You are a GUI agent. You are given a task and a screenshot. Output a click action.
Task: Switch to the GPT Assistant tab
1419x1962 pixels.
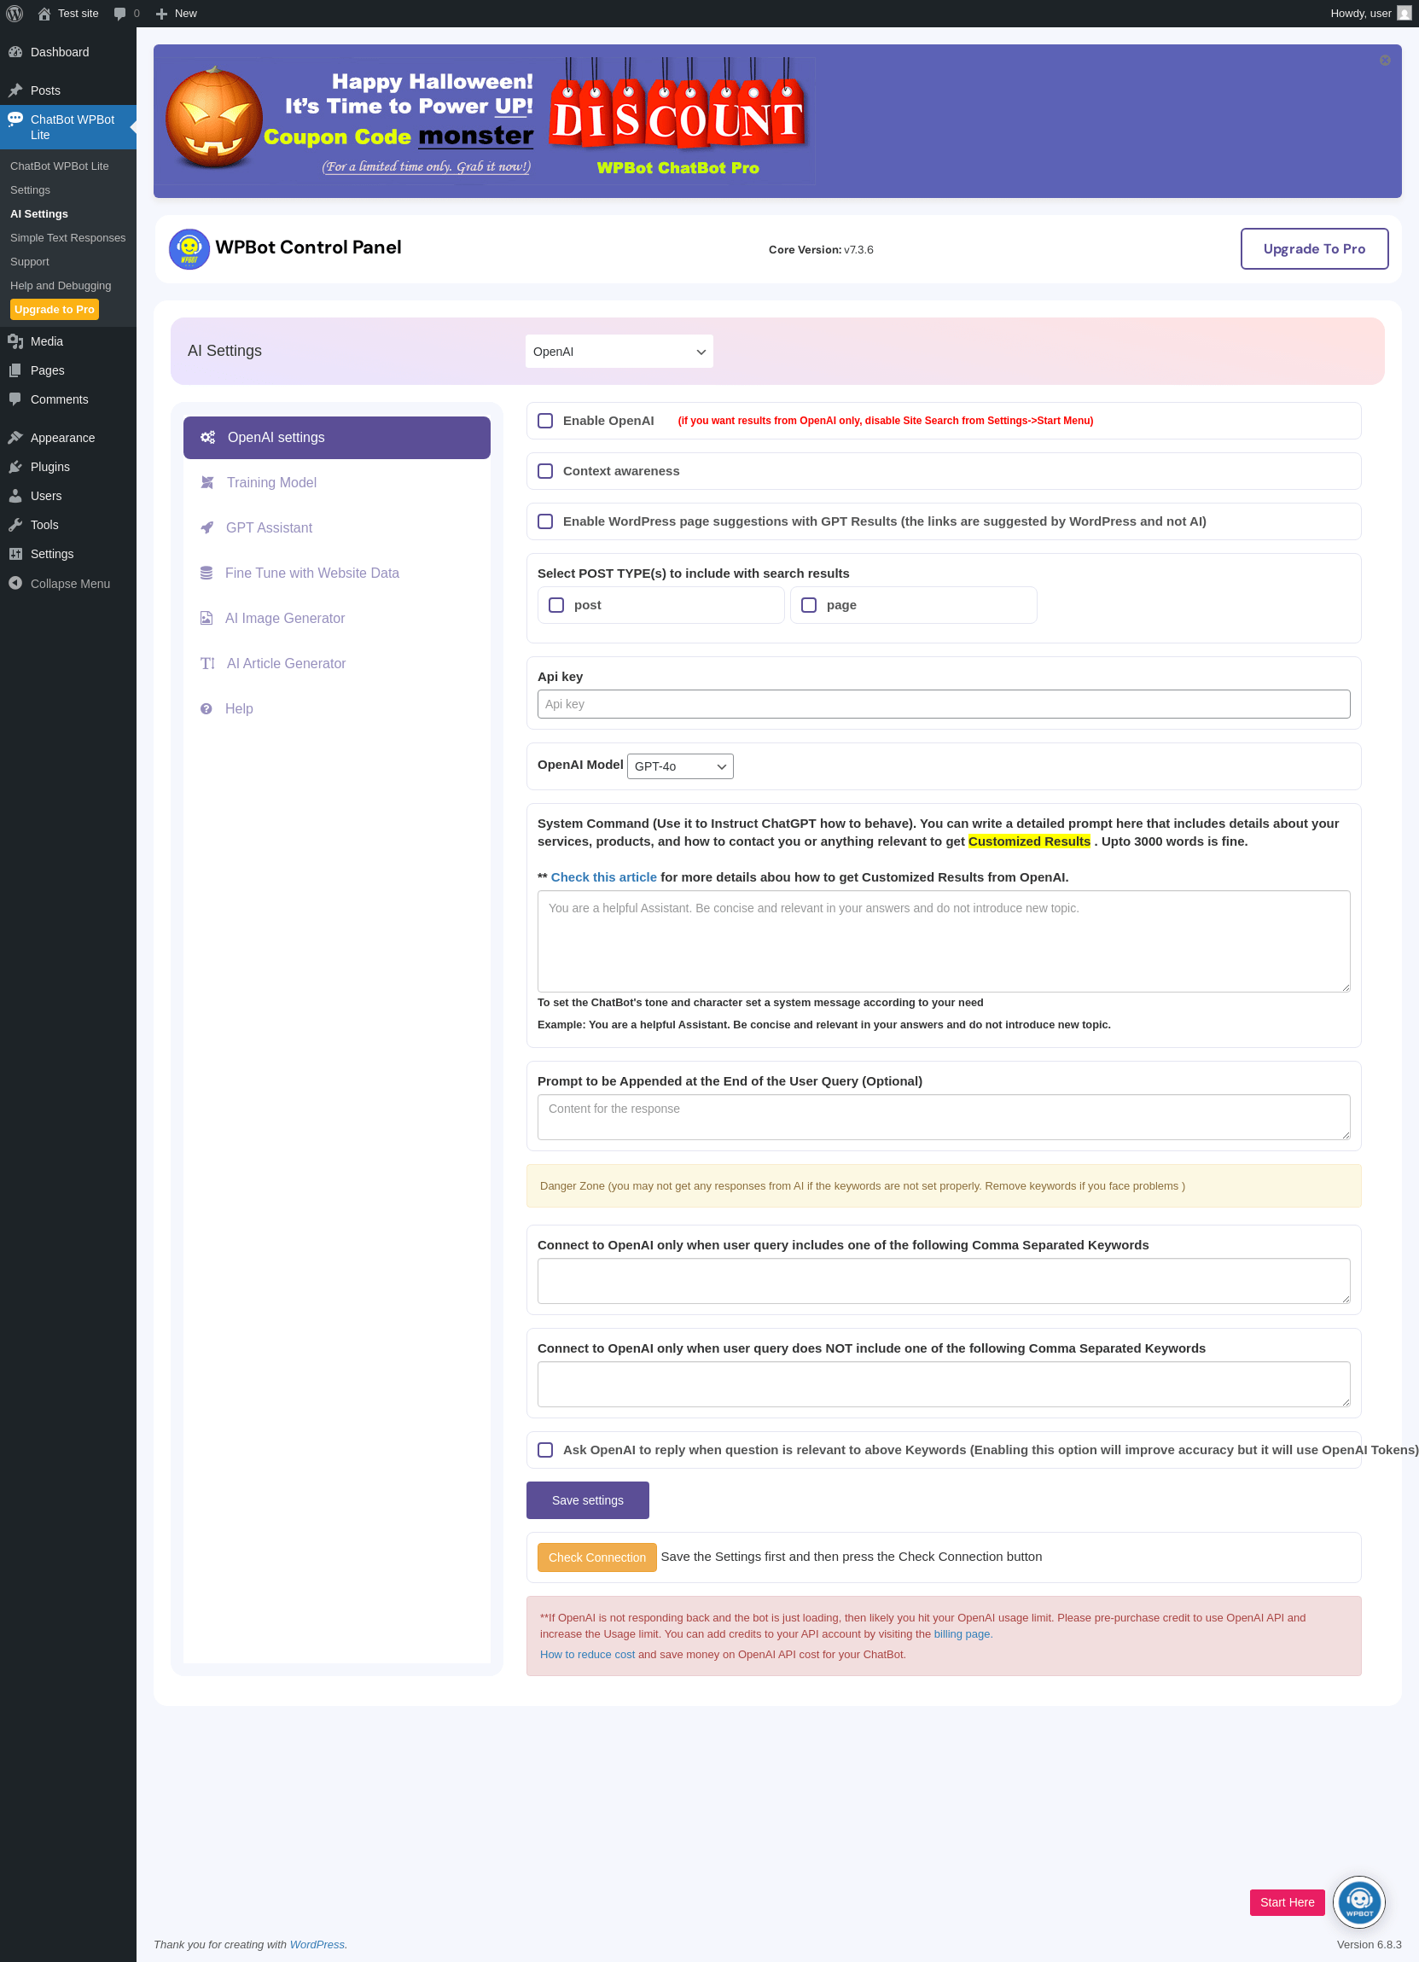tap(336, 527)
